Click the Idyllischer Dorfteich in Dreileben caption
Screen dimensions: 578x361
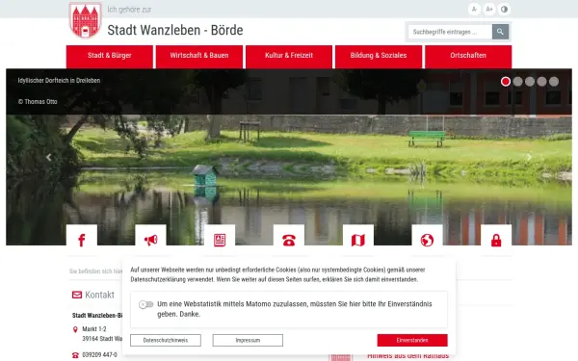click(x=59, y=80)
